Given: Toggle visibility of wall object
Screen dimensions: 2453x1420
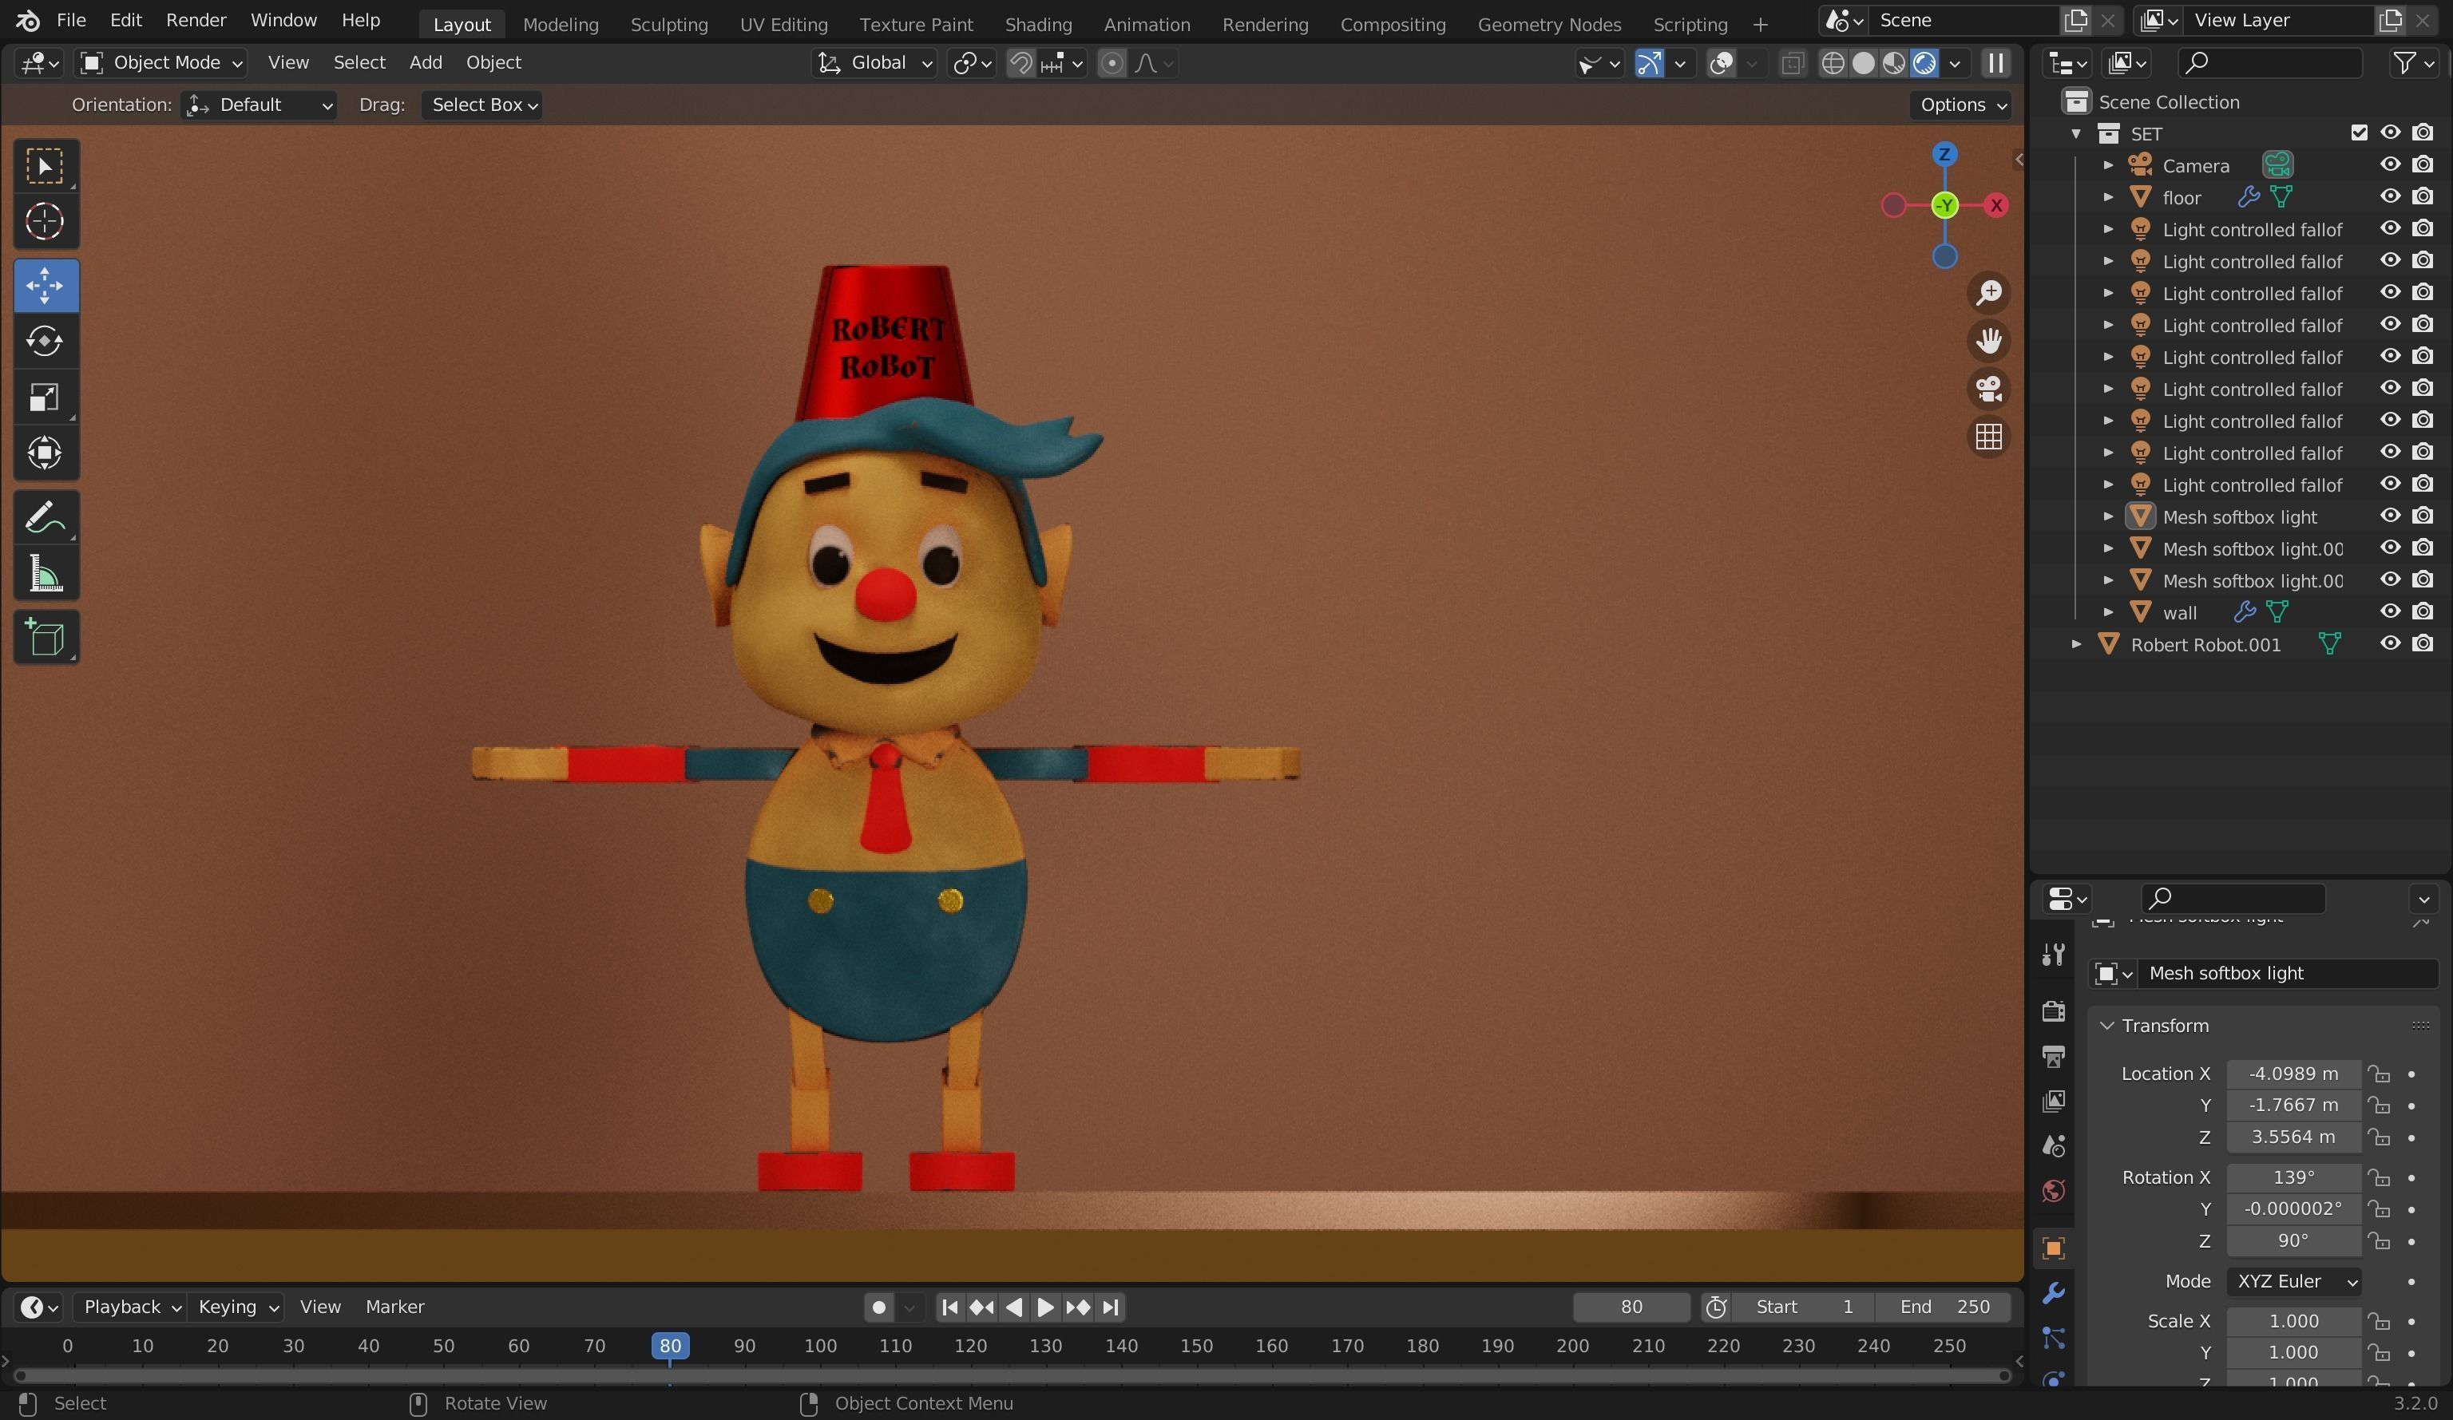Looking at the screenshot, I should tap(2390, 611).
